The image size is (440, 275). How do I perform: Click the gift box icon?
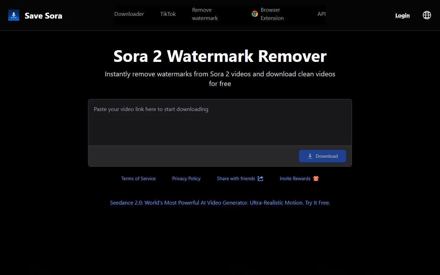[x=316, y=178]
